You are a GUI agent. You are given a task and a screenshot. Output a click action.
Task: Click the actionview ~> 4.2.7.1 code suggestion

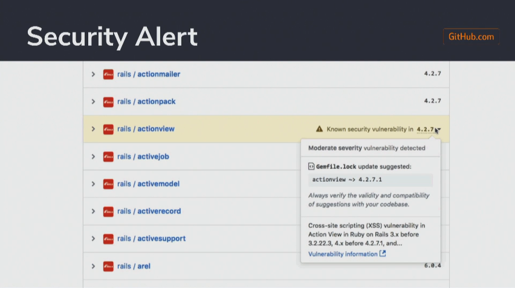[x=347, y=180]
